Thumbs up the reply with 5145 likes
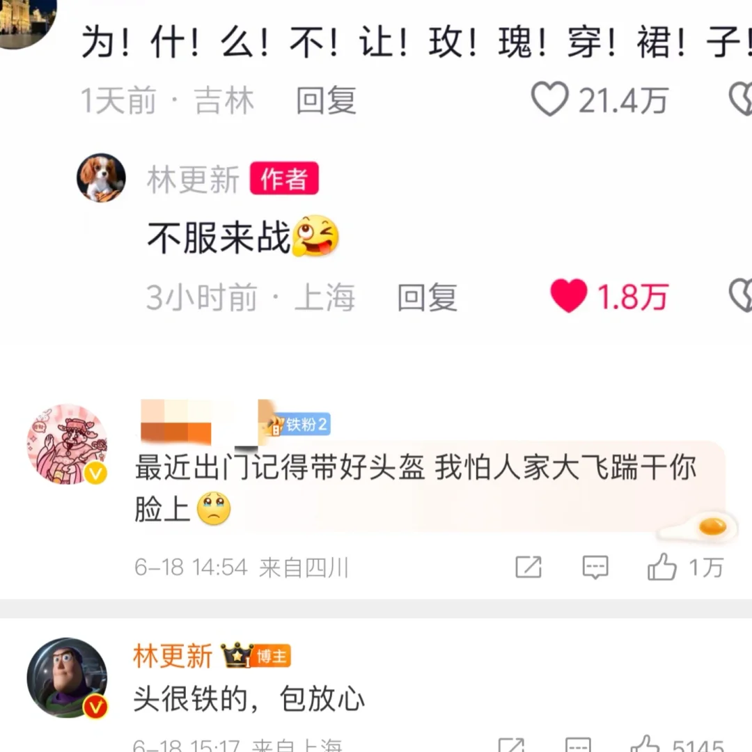This screenshot has width=752, height=752. coord(645,744)
